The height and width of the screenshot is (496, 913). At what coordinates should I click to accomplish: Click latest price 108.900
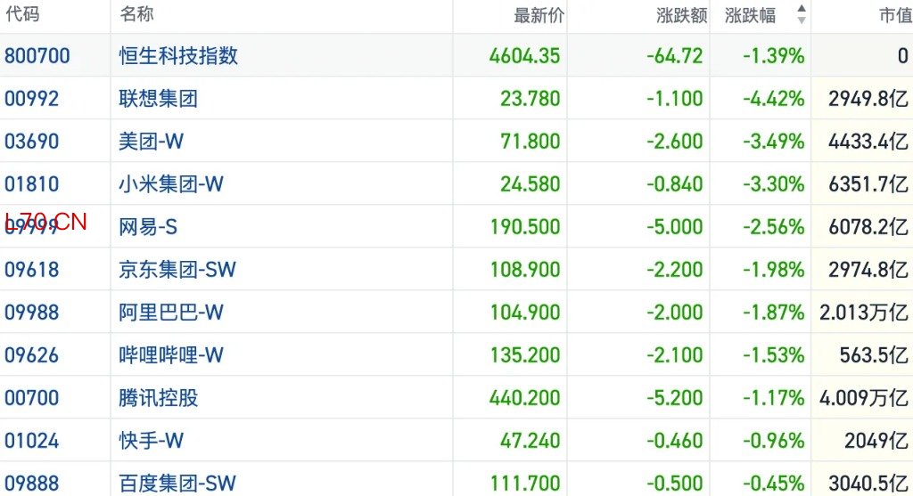pos(525,269)
